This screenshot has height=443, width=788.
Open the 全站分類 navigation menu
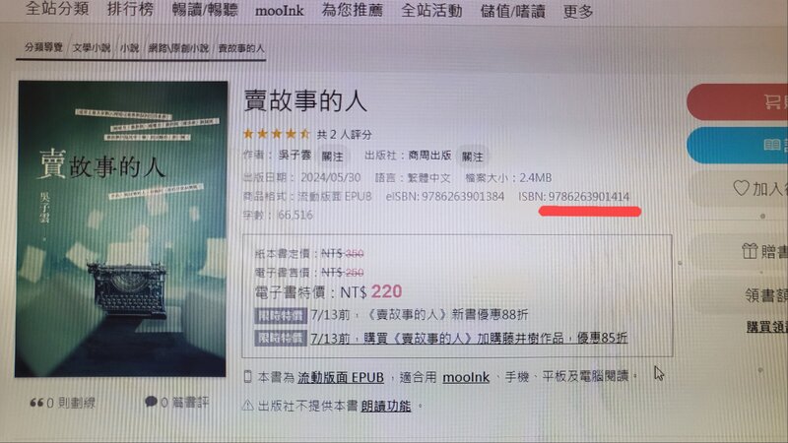57,9
